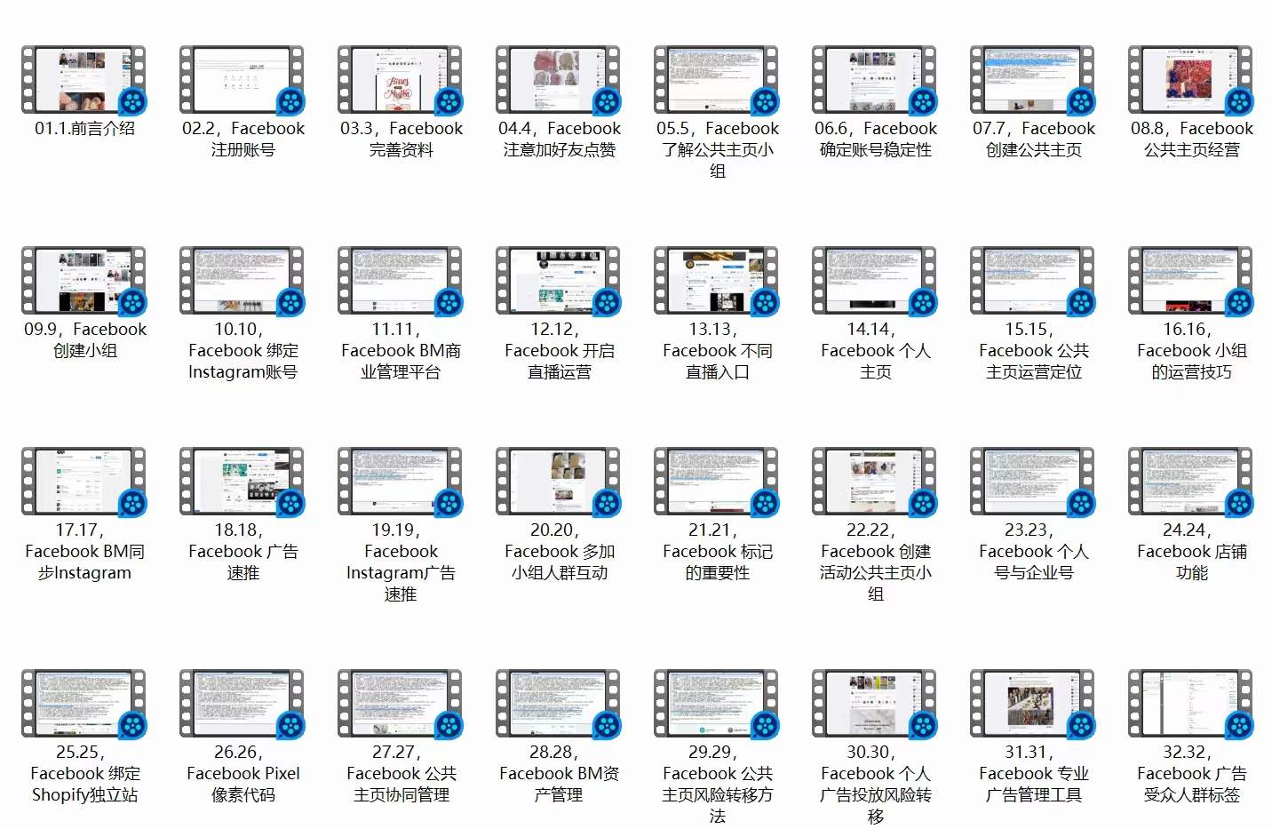Click the label 03.3，Facebook 完善资料
The image size is (1272, 829).
401,139
